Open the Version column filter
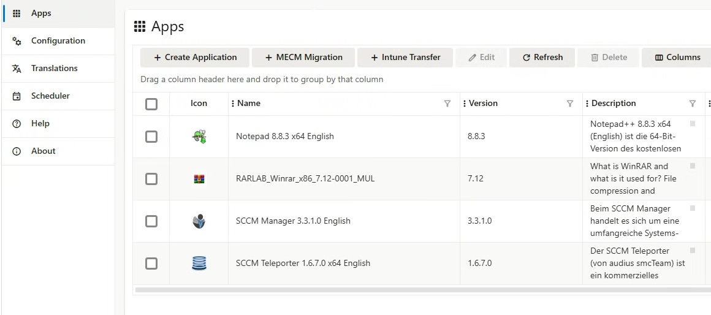This screenshot has height=315, width=711. coord(570,104)
